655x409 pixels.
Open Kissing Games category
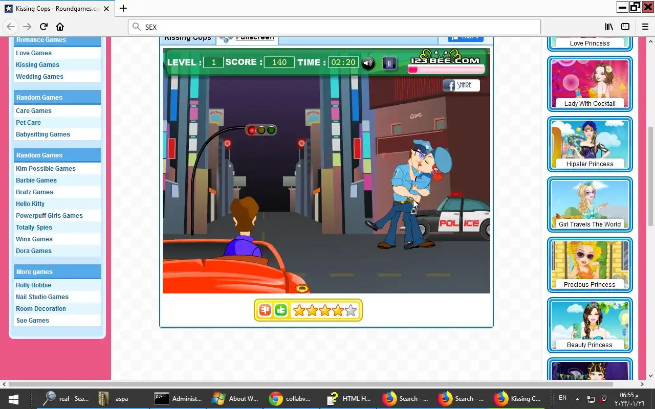click(37, 65)
